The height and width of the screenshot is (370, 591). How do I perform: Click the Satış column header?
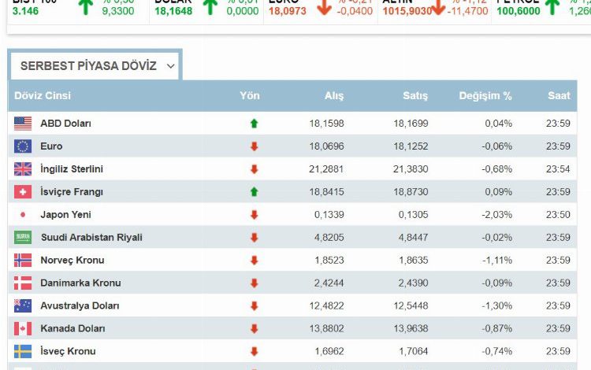point(415,95)
